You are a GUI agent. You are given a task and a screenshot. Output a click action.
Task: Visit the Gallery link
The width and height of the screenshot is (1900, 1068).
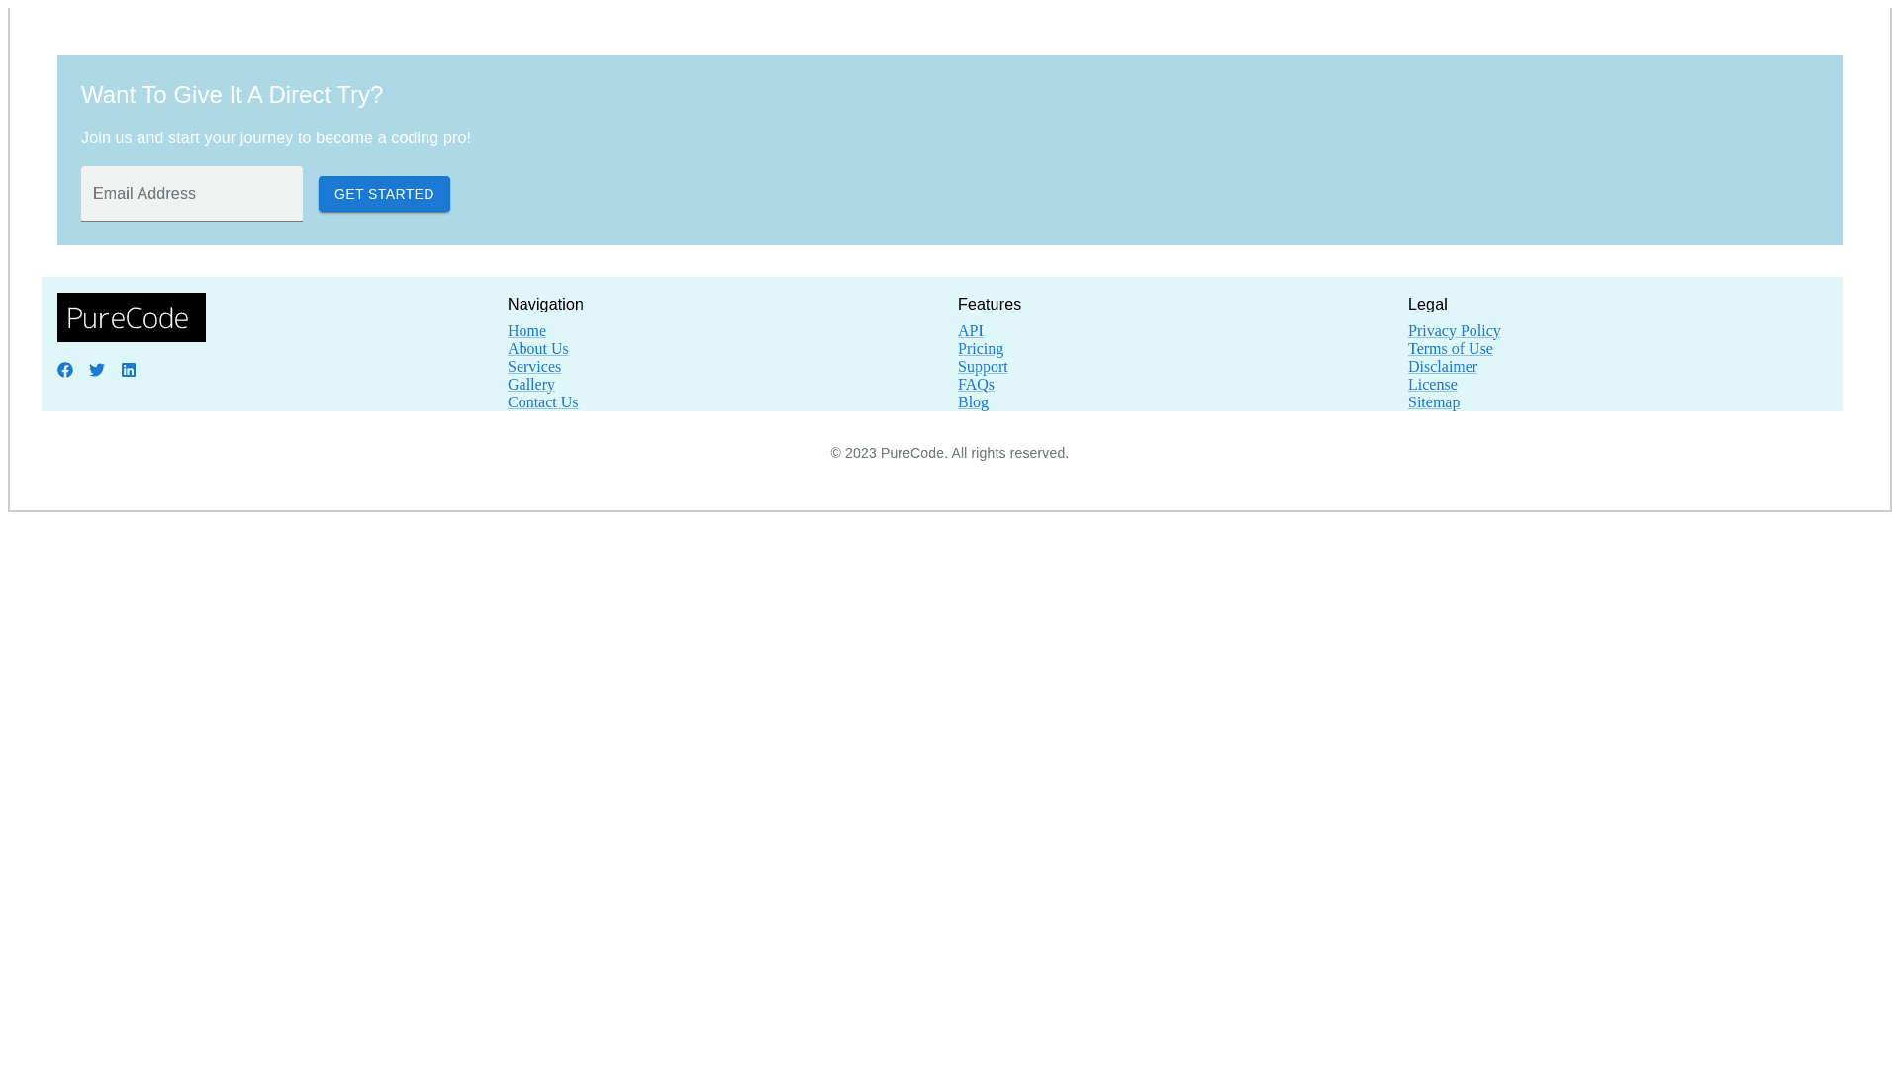pyautogui.click(x=531, y=385)
